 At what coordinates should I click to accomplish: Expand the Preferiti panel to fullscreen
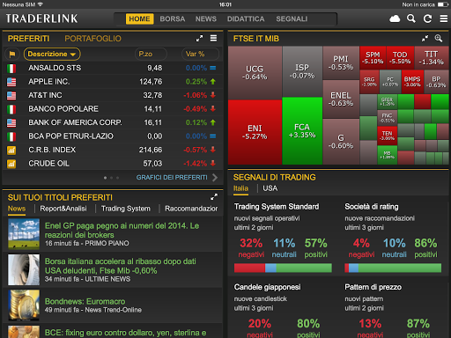point(199,39)
